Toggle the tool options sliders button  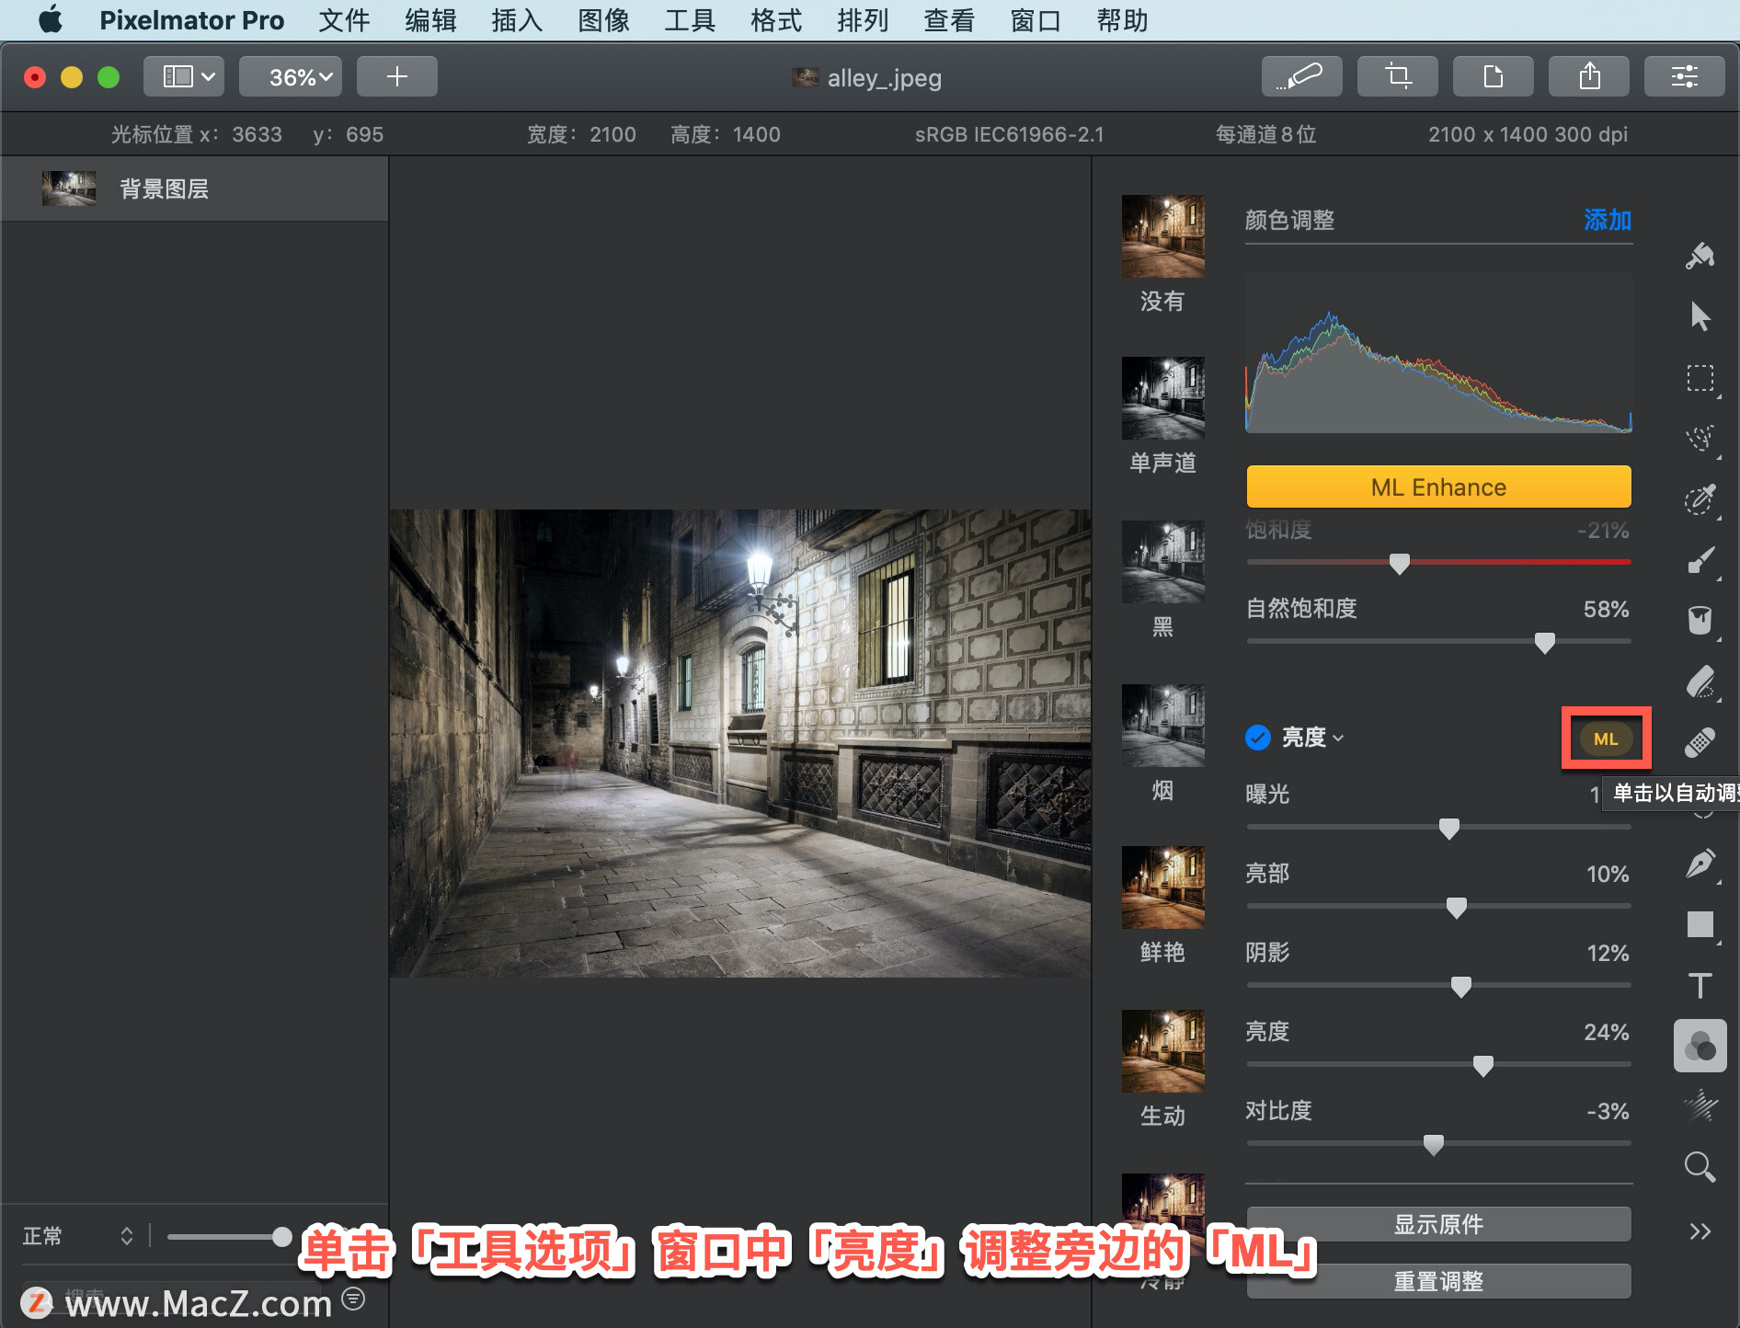tap(1685, 76)
